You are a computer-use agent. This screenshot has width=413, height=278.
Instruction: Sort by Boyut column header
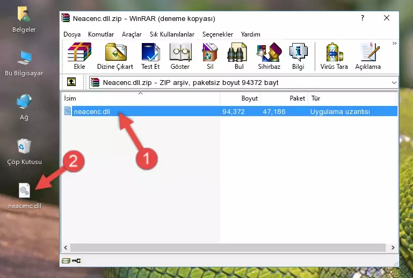click(x=240, y=98)
